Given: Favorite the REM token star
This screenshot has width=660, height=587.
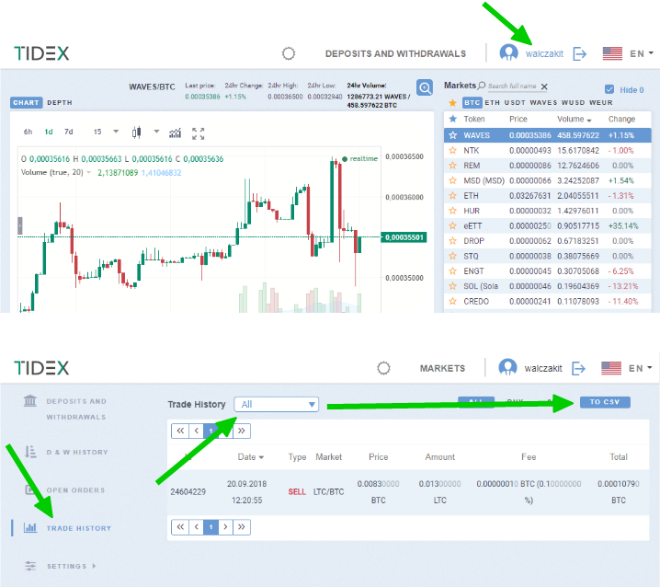Looking at the screenshot, I should coord(452,166).
